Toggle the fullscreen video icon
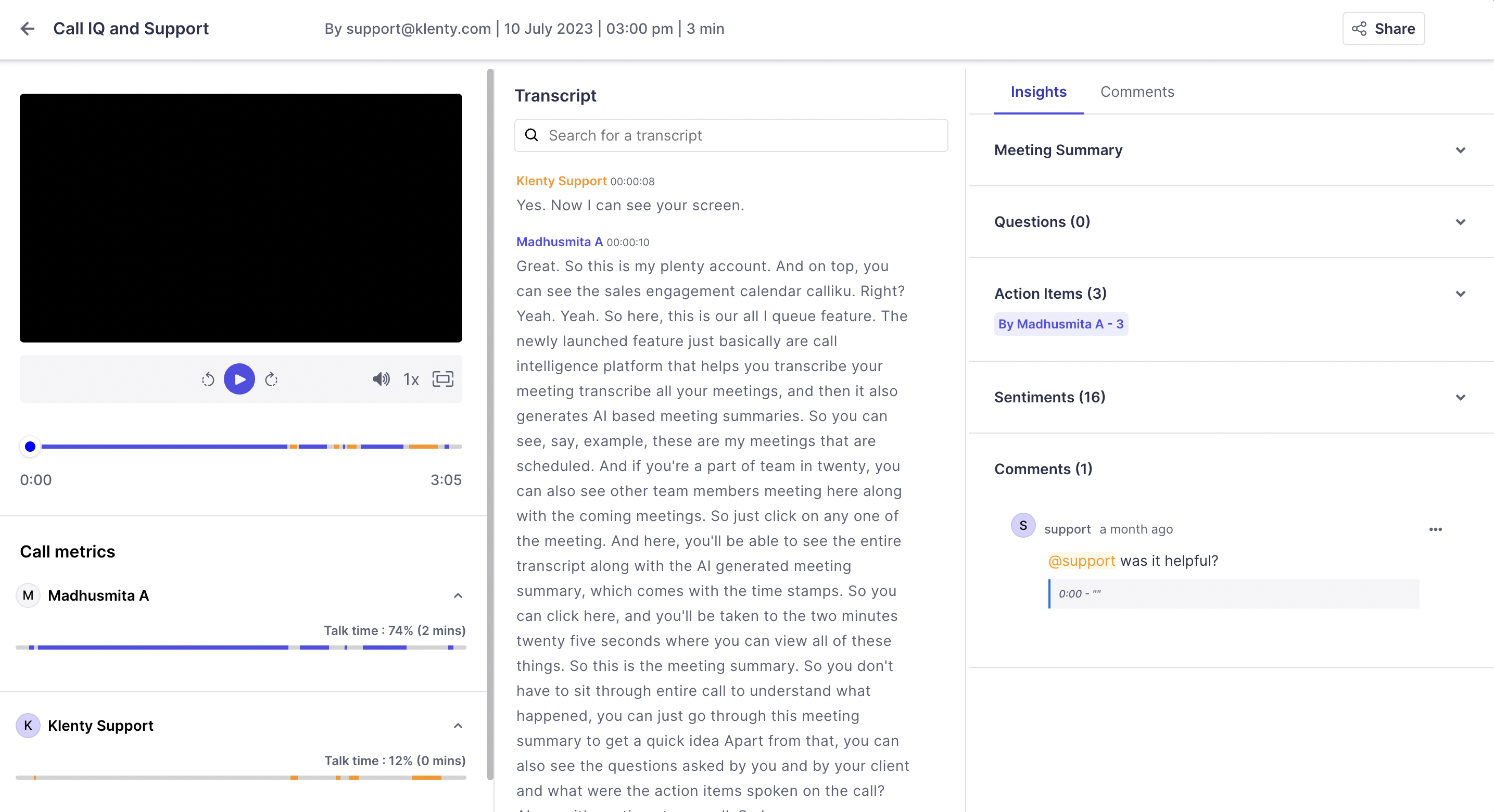This screenshot has height=812, width=1494. coord(442,379)
